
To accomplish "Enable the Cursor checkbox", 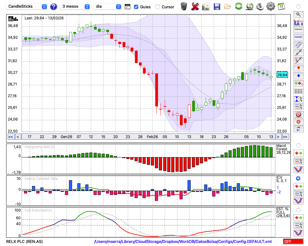I will [x=157, y=7].
